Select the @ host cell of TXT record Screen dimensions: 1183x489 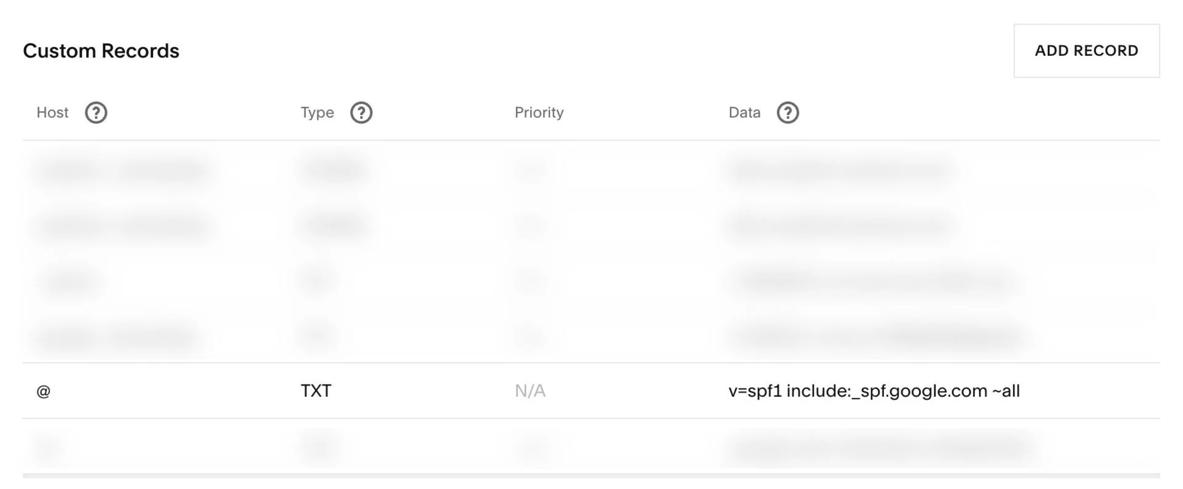tap(43, 391)
